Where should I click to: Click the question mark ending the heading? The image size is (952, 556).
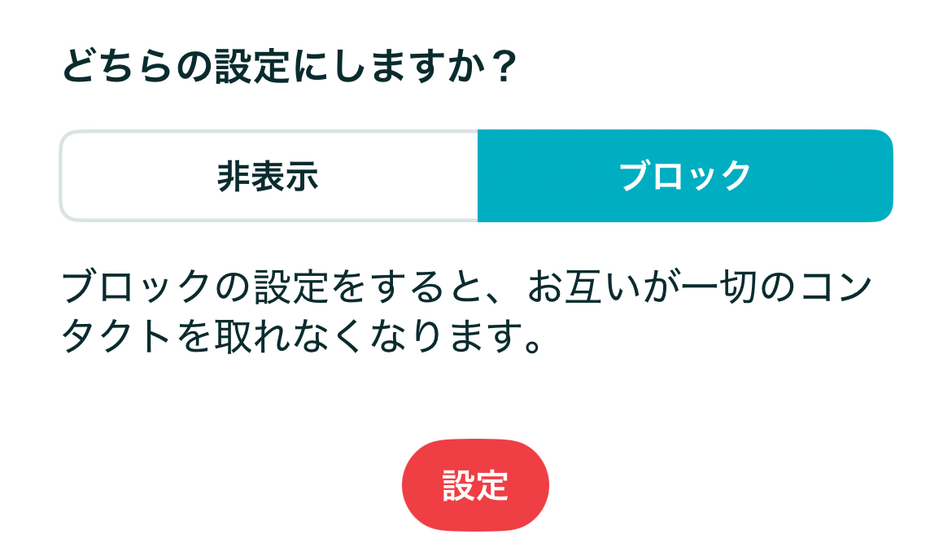click(x=504, y=66)
